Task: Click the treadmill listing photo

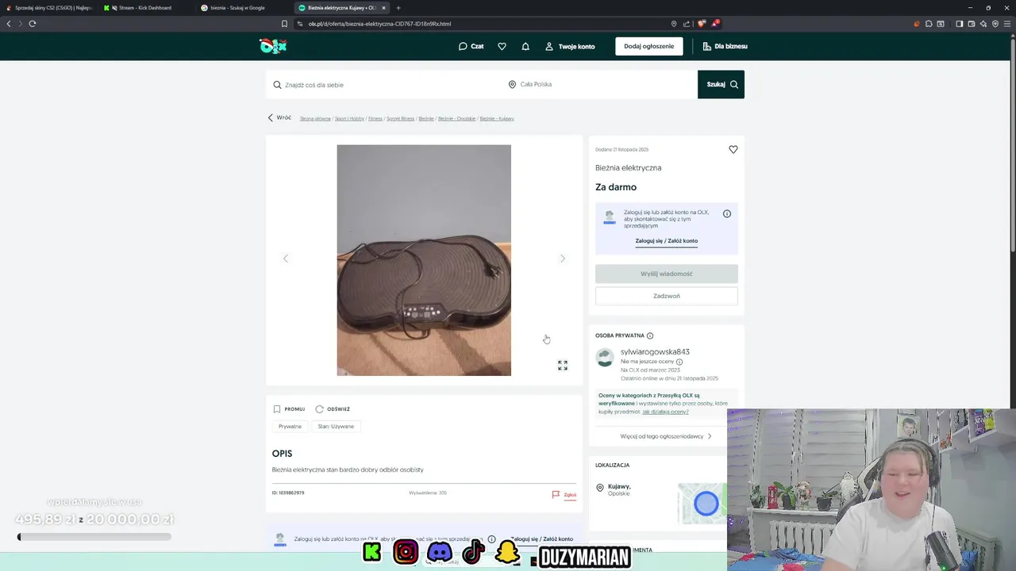Action: pyautogui.click(x=424, y=260)
